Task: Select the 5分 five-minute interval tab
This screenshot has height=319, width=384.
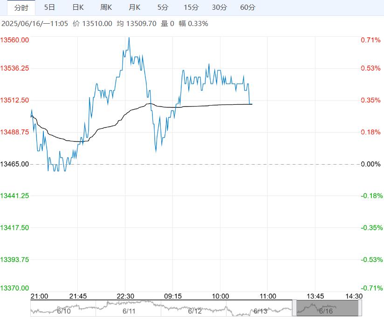Action: (163, 7)
